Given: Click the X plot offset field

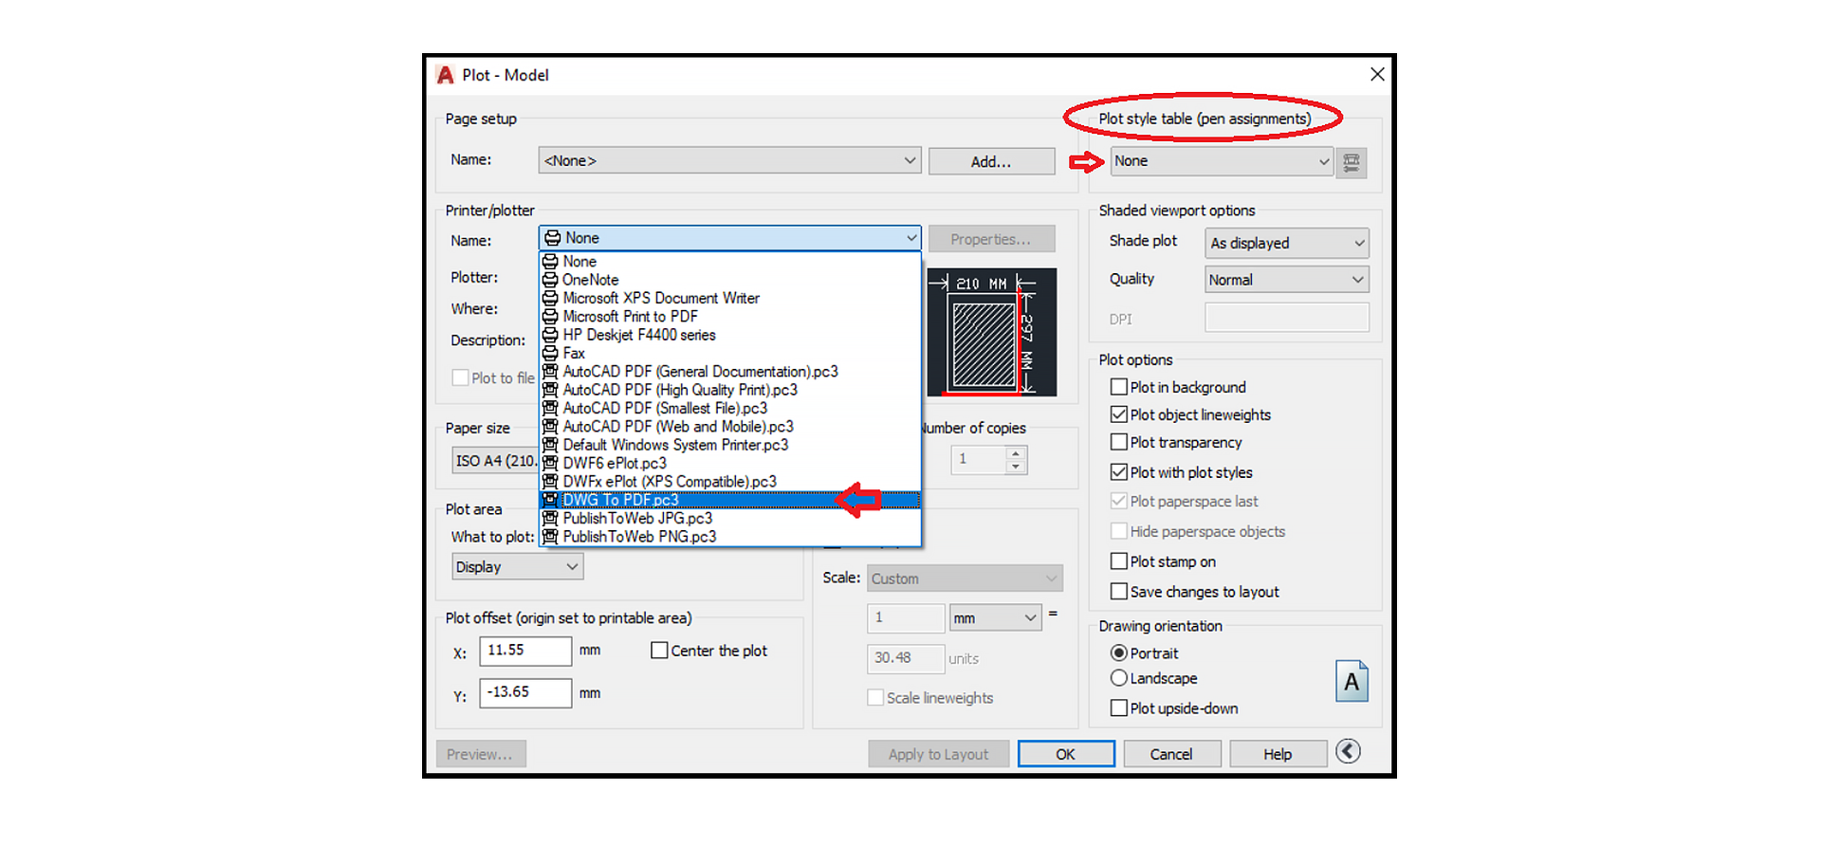Looking at the screenshot, I should point(525,651).
